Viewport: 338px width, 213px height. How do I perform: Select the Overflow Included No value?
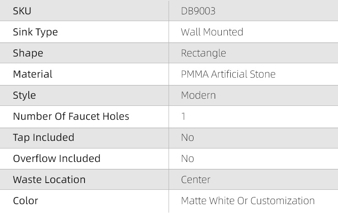[187, 159]
